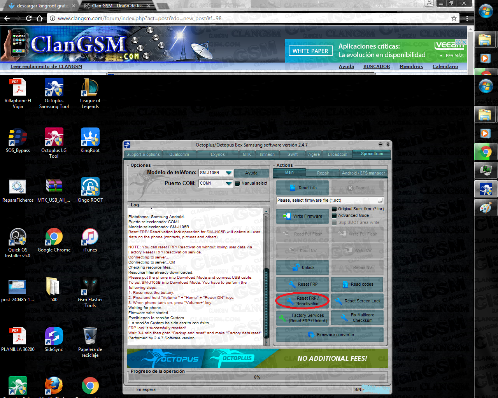Open the Repair actions tab
The image size is (498, 398).
coord(323,173)
